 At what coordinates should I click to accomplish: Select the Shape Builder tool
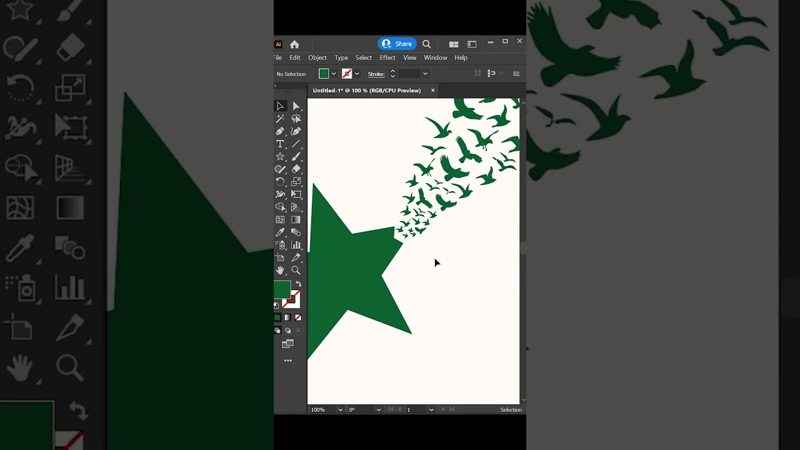281,207
